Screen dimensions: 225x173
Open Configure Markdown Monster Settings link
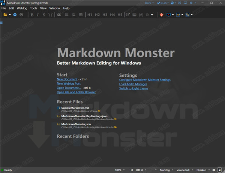(145, 80)
